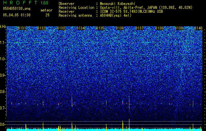Select antenna value A504HB(yagi 4el)
206x131 pixels.
click(116, 15)
